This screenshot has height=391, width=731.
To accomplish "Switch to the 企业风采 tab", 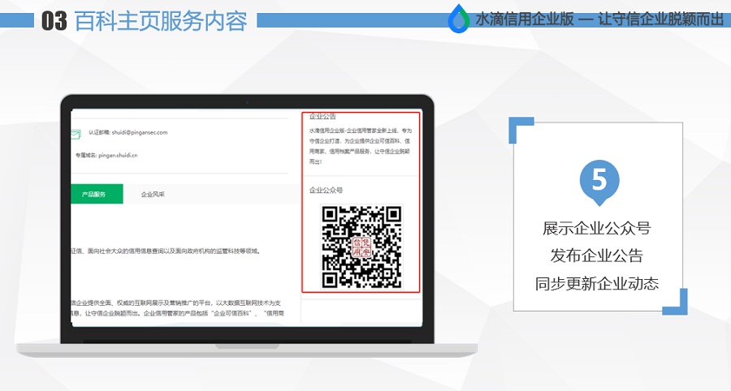I will tap(153, 195).
